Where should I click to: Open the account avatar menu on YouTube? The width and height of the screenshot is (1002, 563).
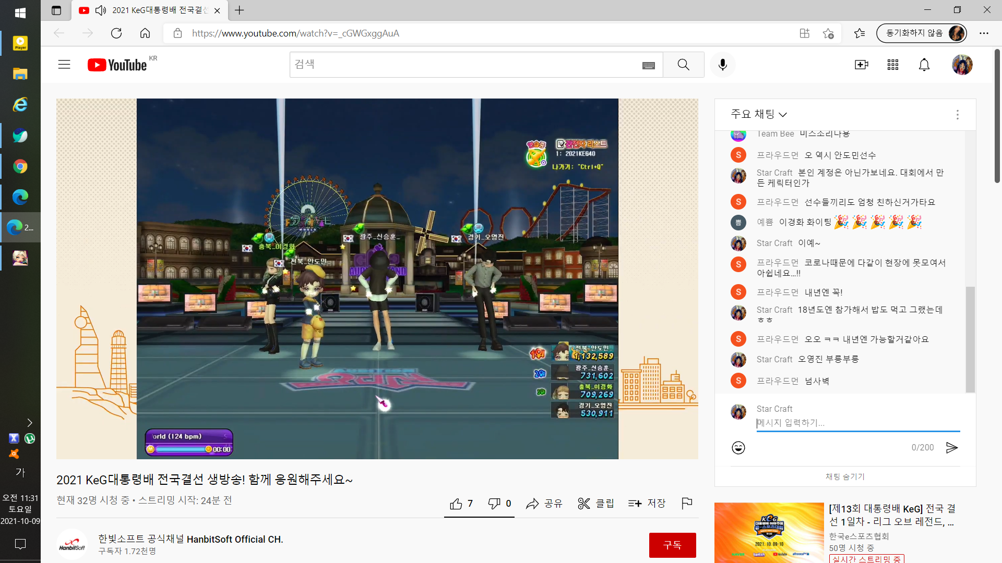(x=962, y=65)
